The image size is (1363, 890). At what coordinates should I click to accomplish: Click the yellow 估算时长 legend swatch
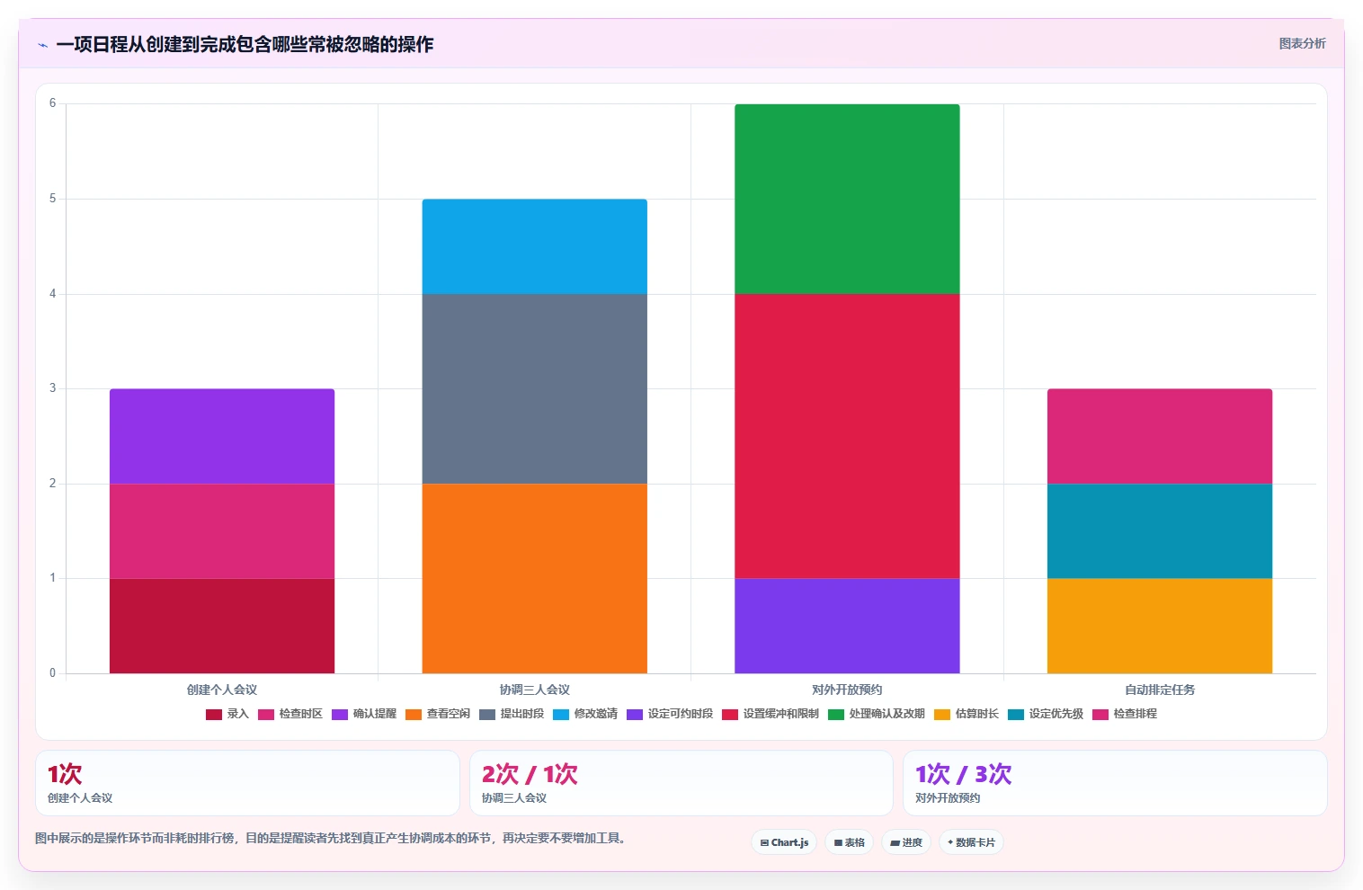[x=942, y=715]
